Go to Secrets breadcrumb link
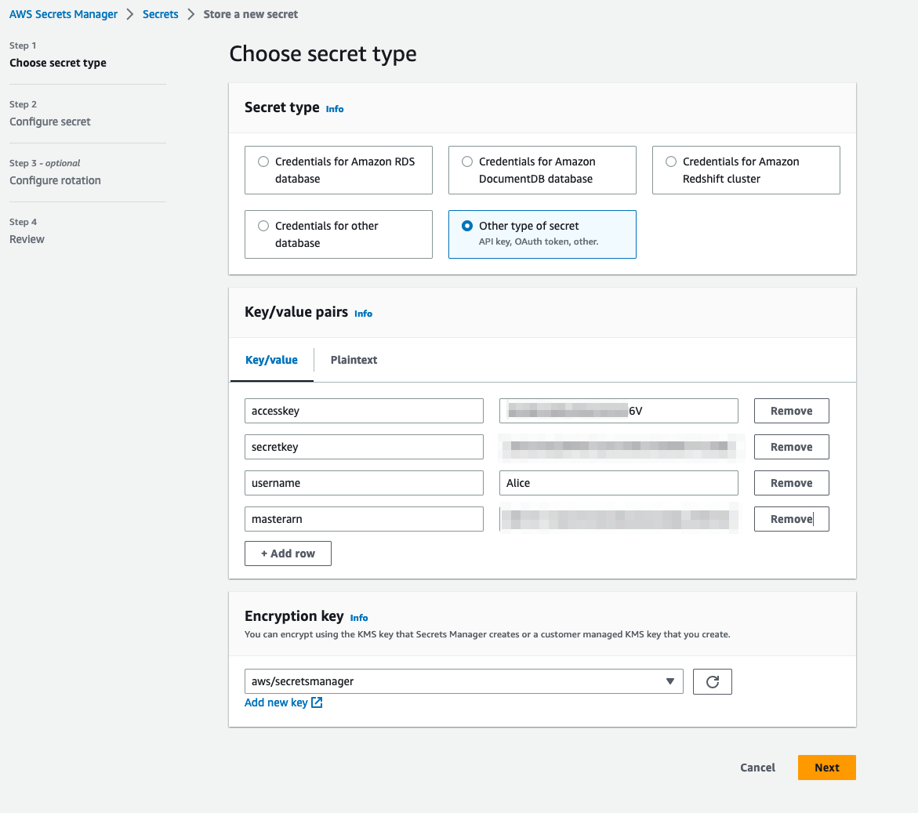The width and height of the screenshot is (918, 813). click(x=161, y=14)
